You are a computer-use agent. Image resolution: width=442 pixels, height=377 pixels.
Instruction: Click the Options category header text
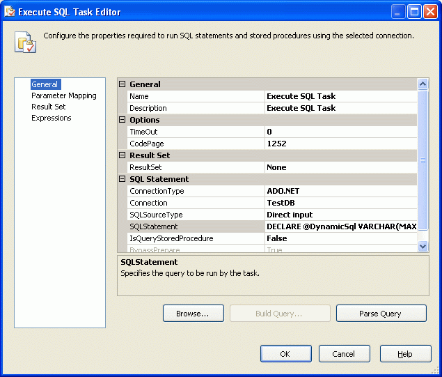pos(145,120)
